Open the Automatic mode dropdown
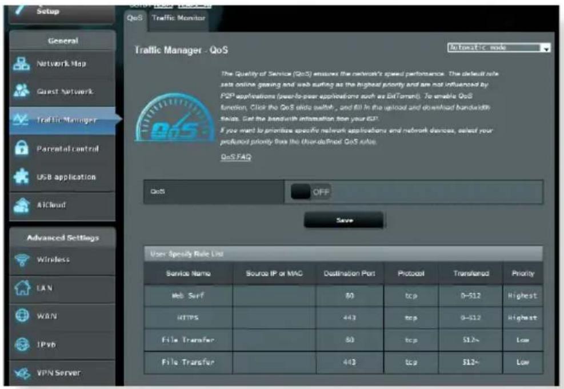564x389 pixels. tap(499, 47)
